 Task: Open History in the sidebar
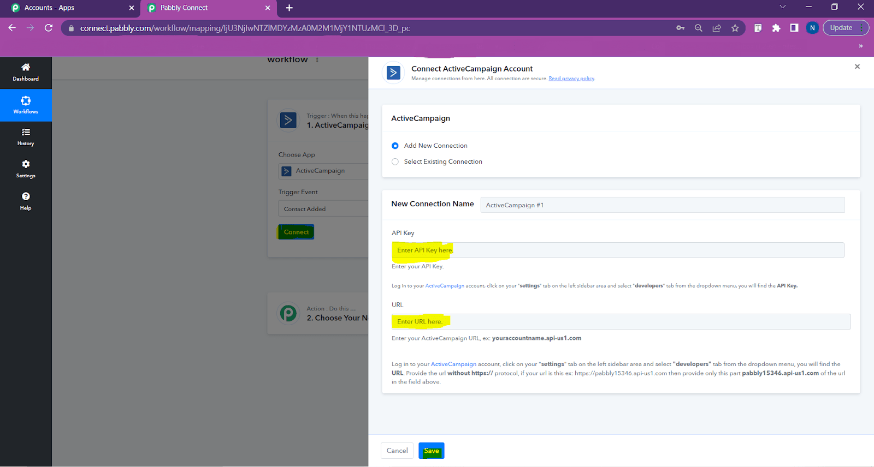pyautogui.click(x=26, y=137)
